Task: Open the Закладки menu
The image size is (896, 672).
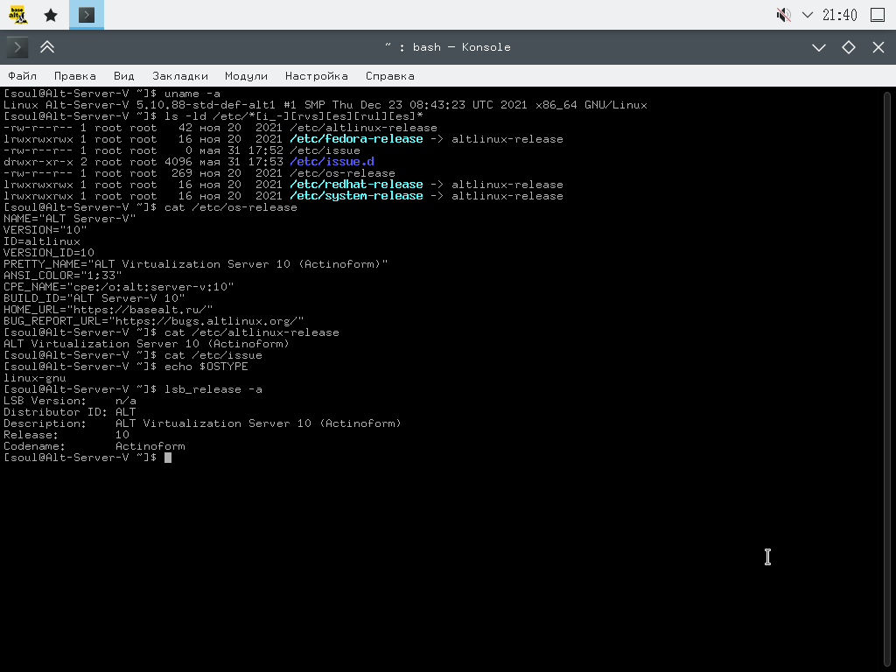Action: pyautogui.click(x=180, y=76)
